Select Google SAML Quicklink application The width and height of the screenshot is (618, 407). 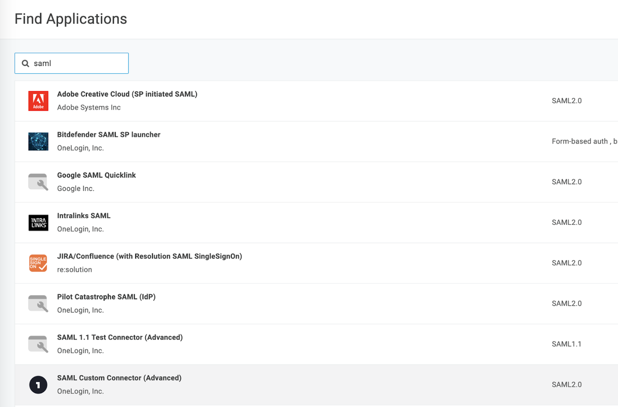coord(97,175)
